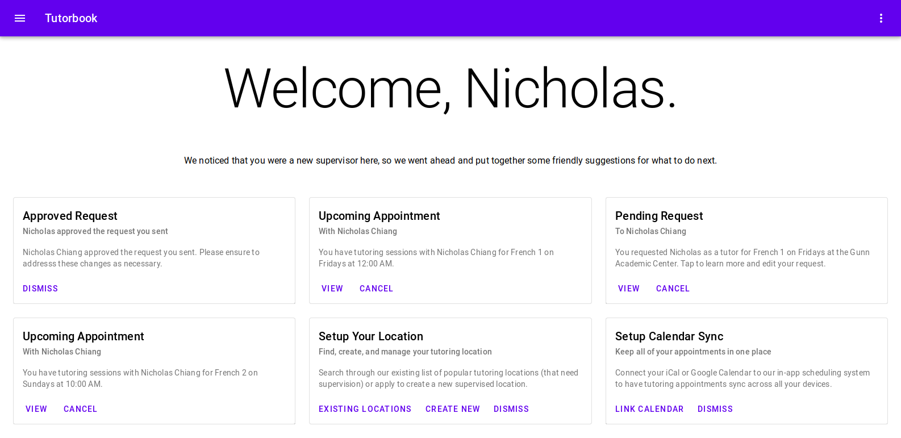The width and height of the screenshot is (901, 438).
Task: Open the Setup Calendar Sync card title
Action: (669, 336)
